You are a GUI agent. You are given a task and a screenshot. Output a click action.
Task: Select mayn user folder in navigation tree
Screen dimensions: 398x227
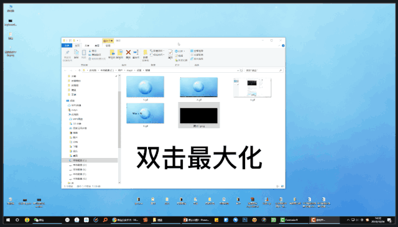pos(73,110)
